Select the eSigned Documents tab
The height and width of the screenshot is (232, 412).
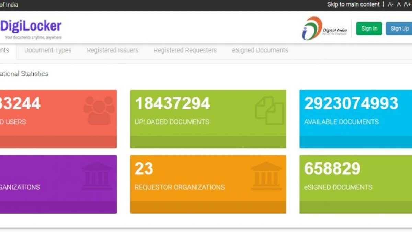pyautogui.click(x=260, y=50)
